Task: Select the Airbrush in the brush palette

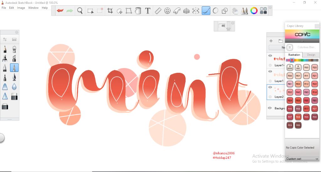Action: coord(14,49)
